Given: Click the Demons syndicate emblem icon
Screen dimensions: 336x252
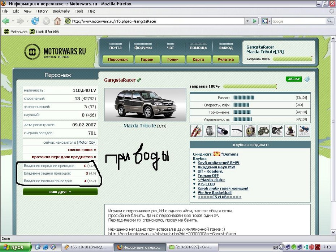Looking at the screenshot, I should (217, 154).
